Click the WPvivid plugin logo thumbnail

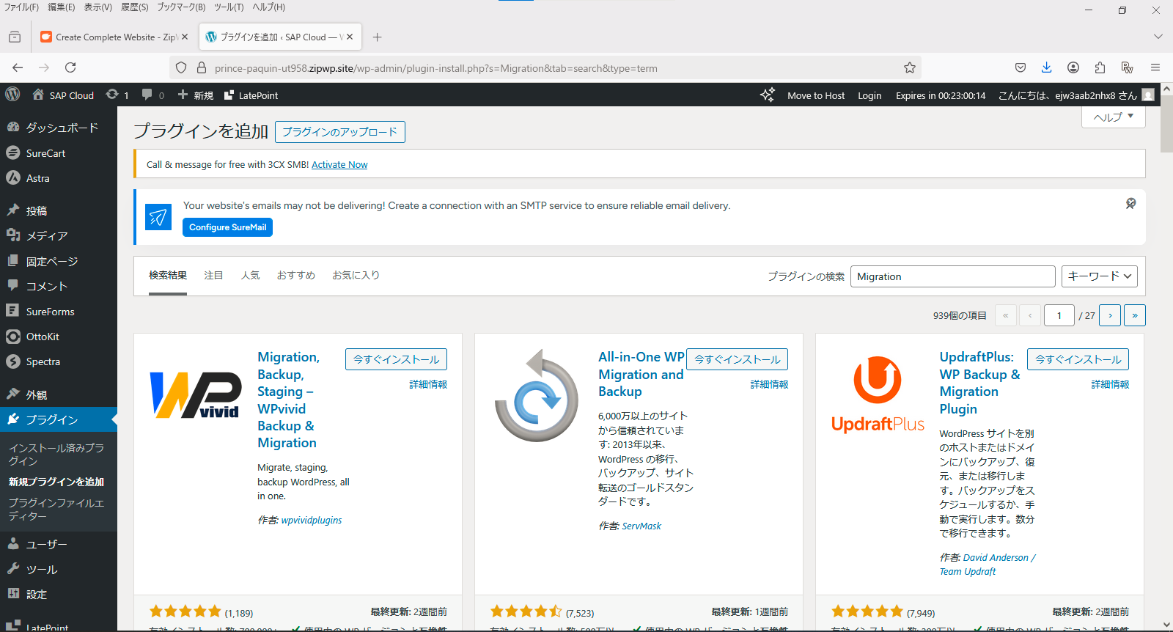[195, 395]
